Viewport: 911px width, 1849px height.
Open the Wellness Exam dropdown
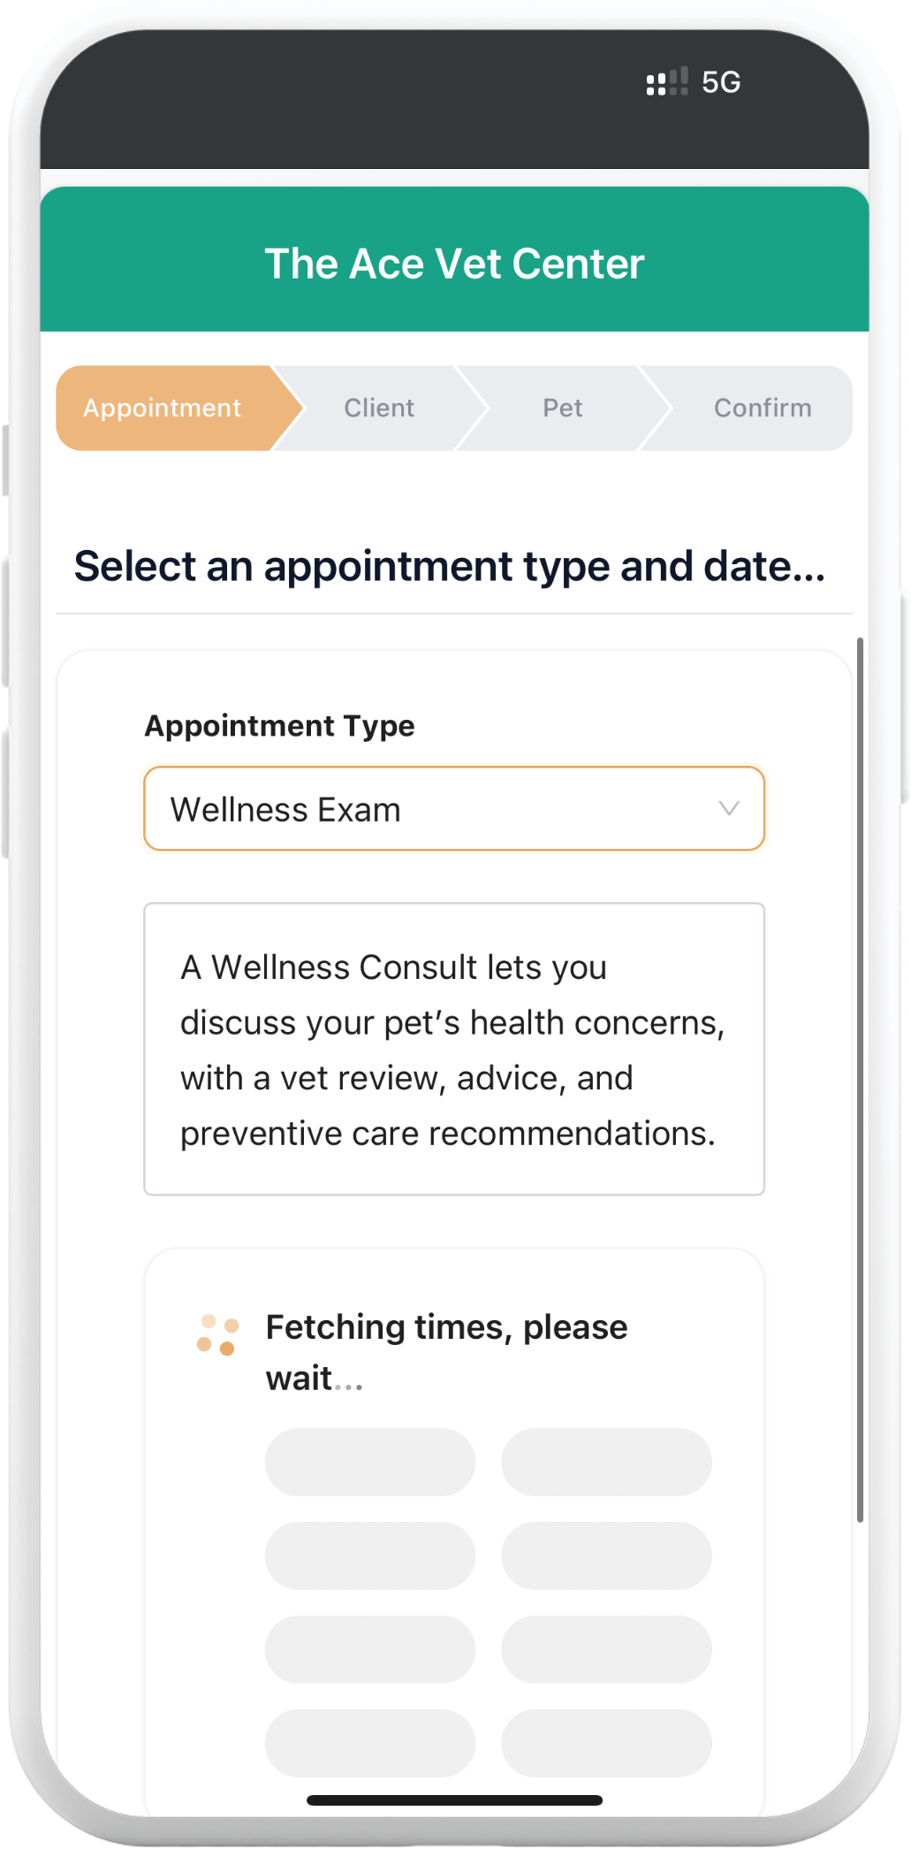pyautogui.click(x=453, y=808)
